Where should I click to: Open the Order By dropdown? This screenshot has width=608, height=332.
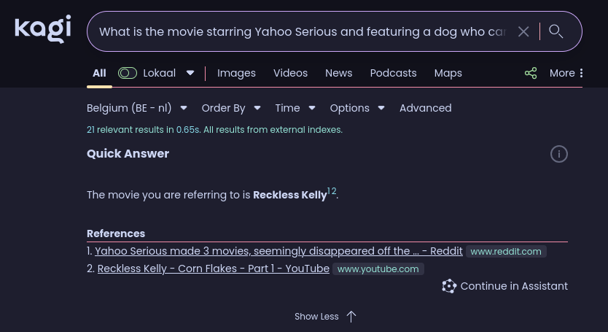[x=231, y=108]
